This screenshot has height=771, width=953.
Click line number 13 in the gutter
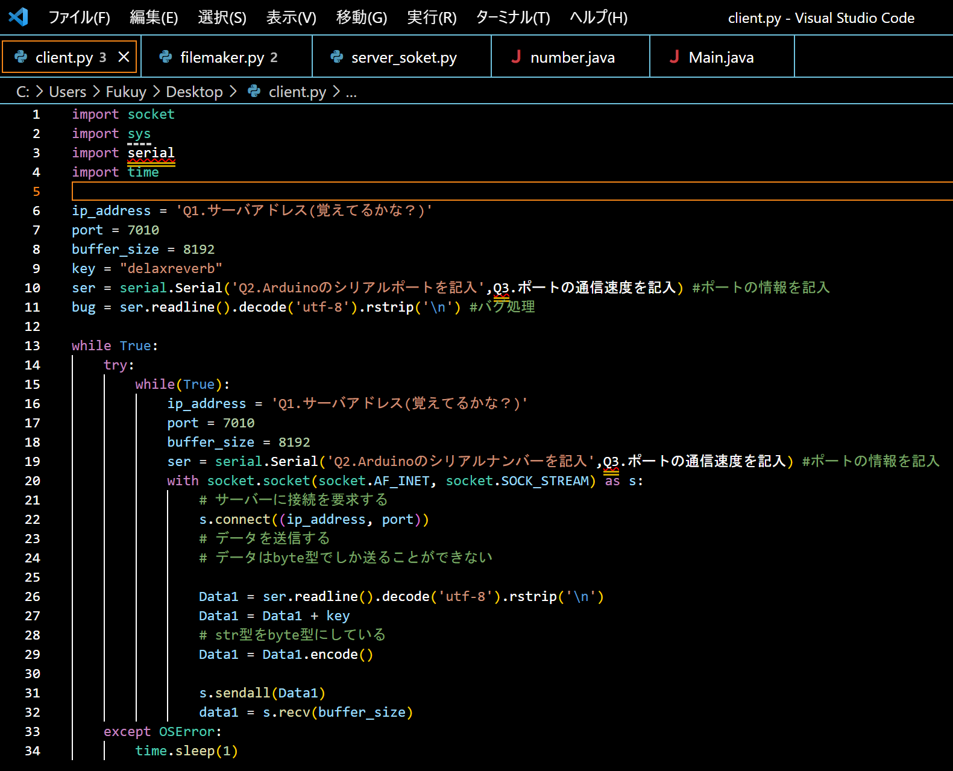33,345
